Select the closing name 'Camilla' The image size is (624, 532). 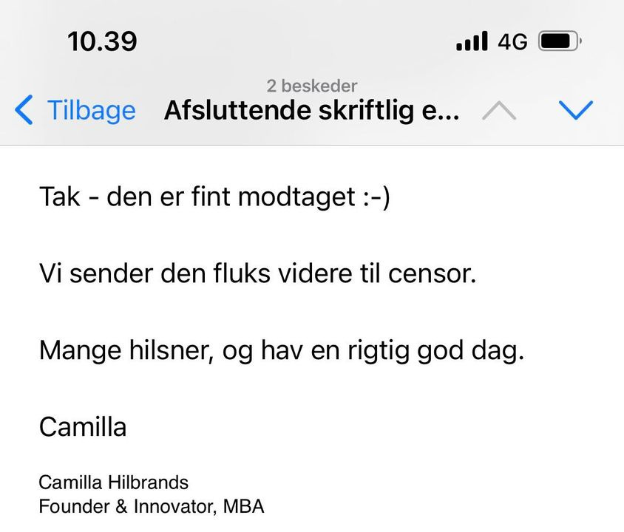coord(83,426)
